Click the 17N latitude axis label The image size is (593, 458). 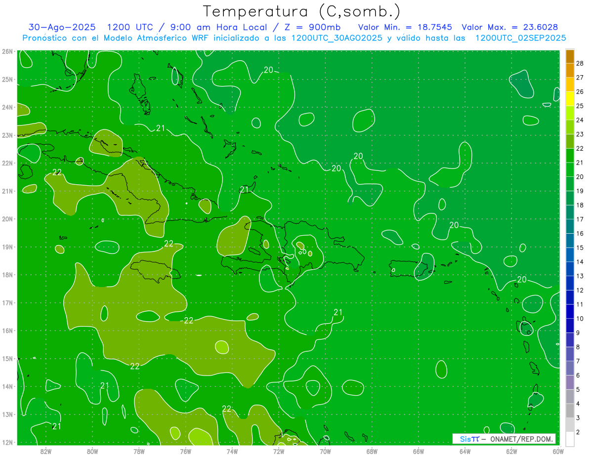[x=7, y=302]
